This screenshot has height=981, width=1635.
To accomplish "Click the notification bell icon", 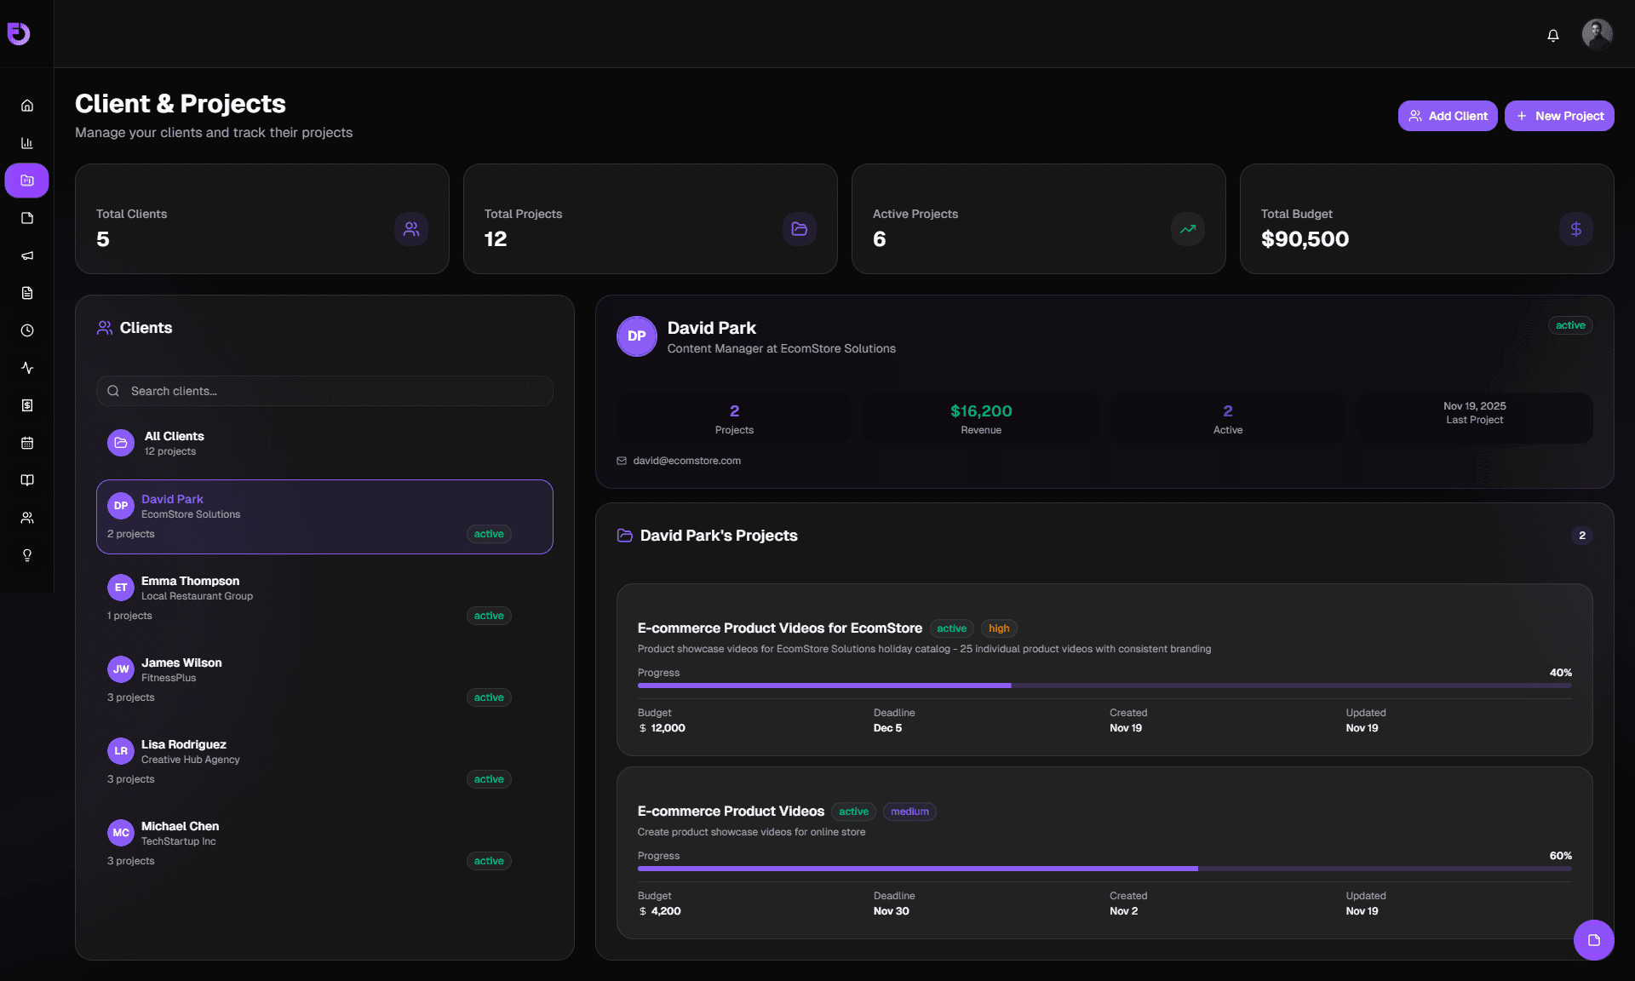I will coord(1553,35).
